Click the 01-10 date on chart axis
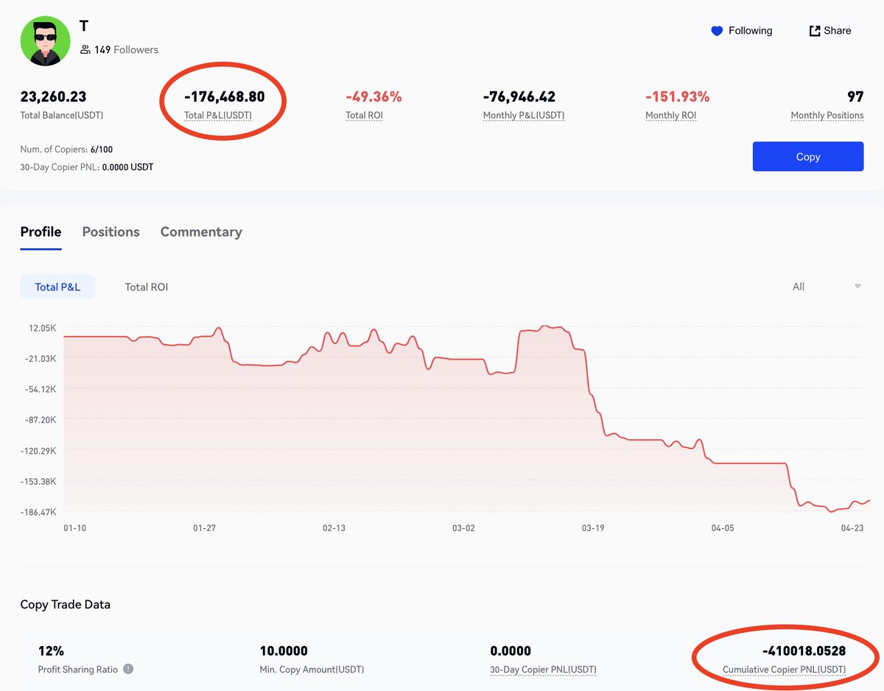The image size is (884, 691). point(75,528)
